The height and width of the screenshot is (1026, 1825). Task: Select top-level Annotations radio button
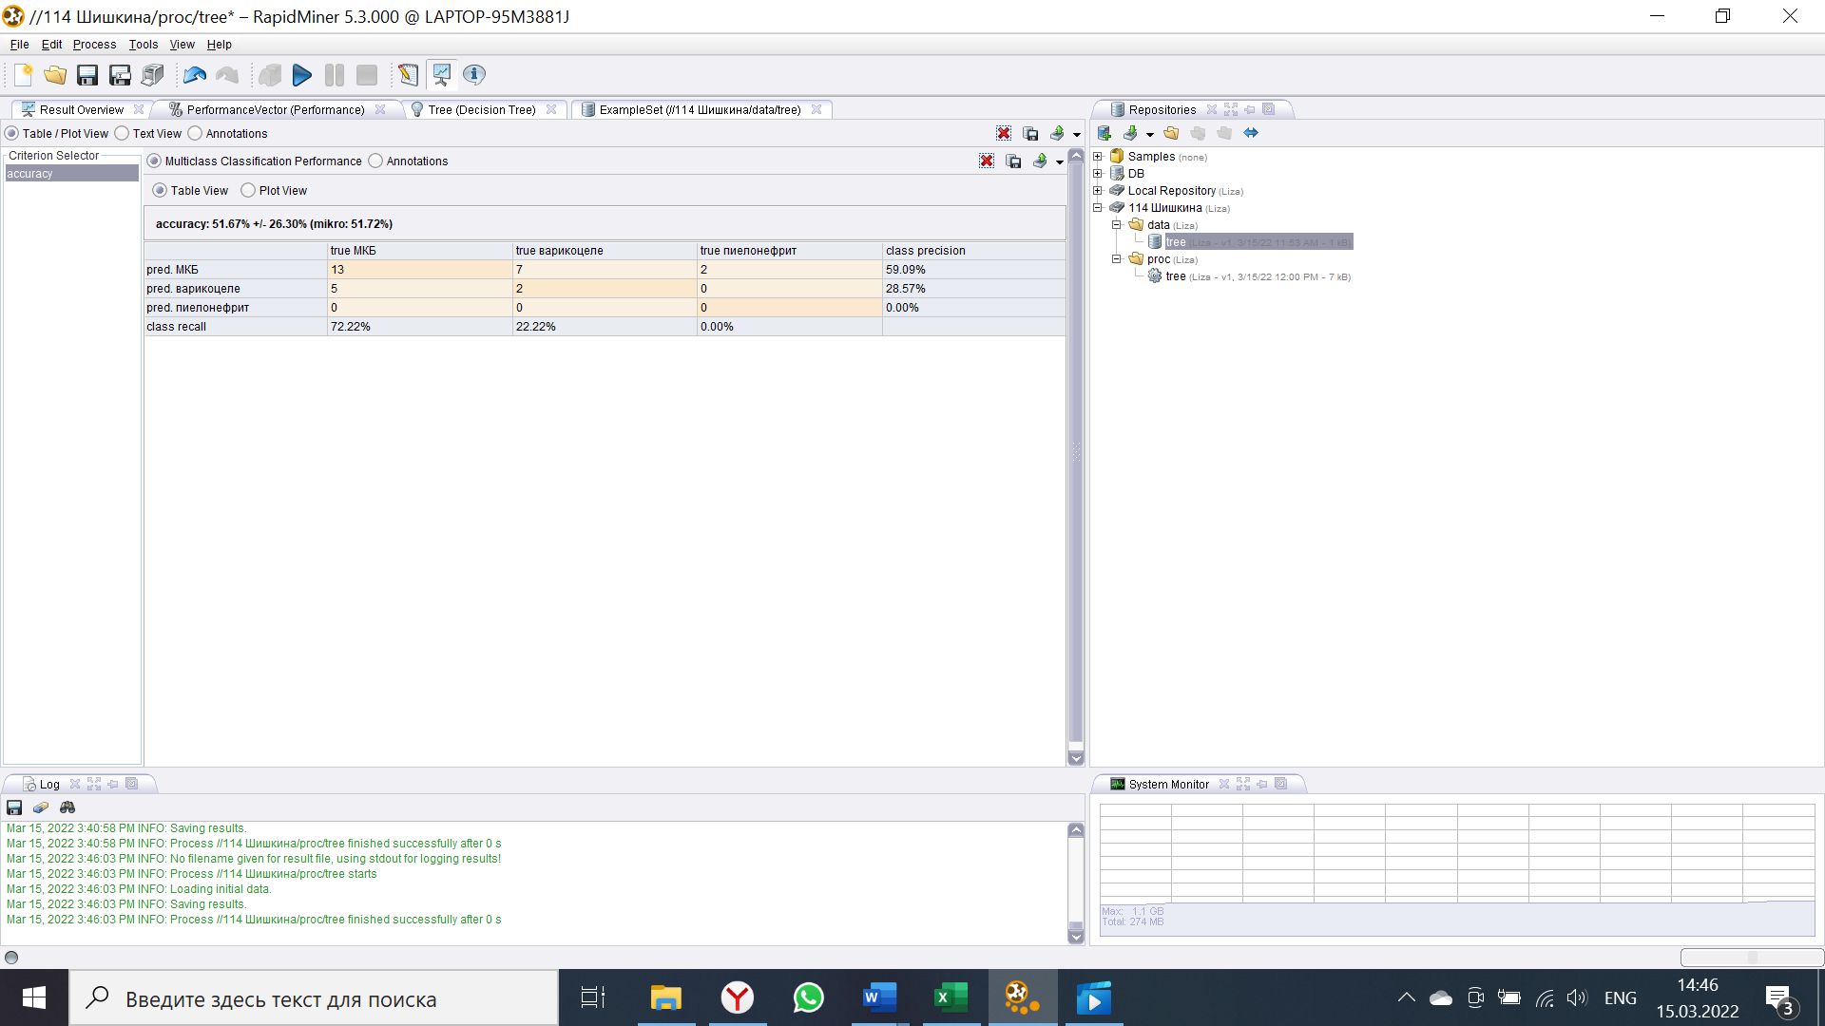(195, 134)
